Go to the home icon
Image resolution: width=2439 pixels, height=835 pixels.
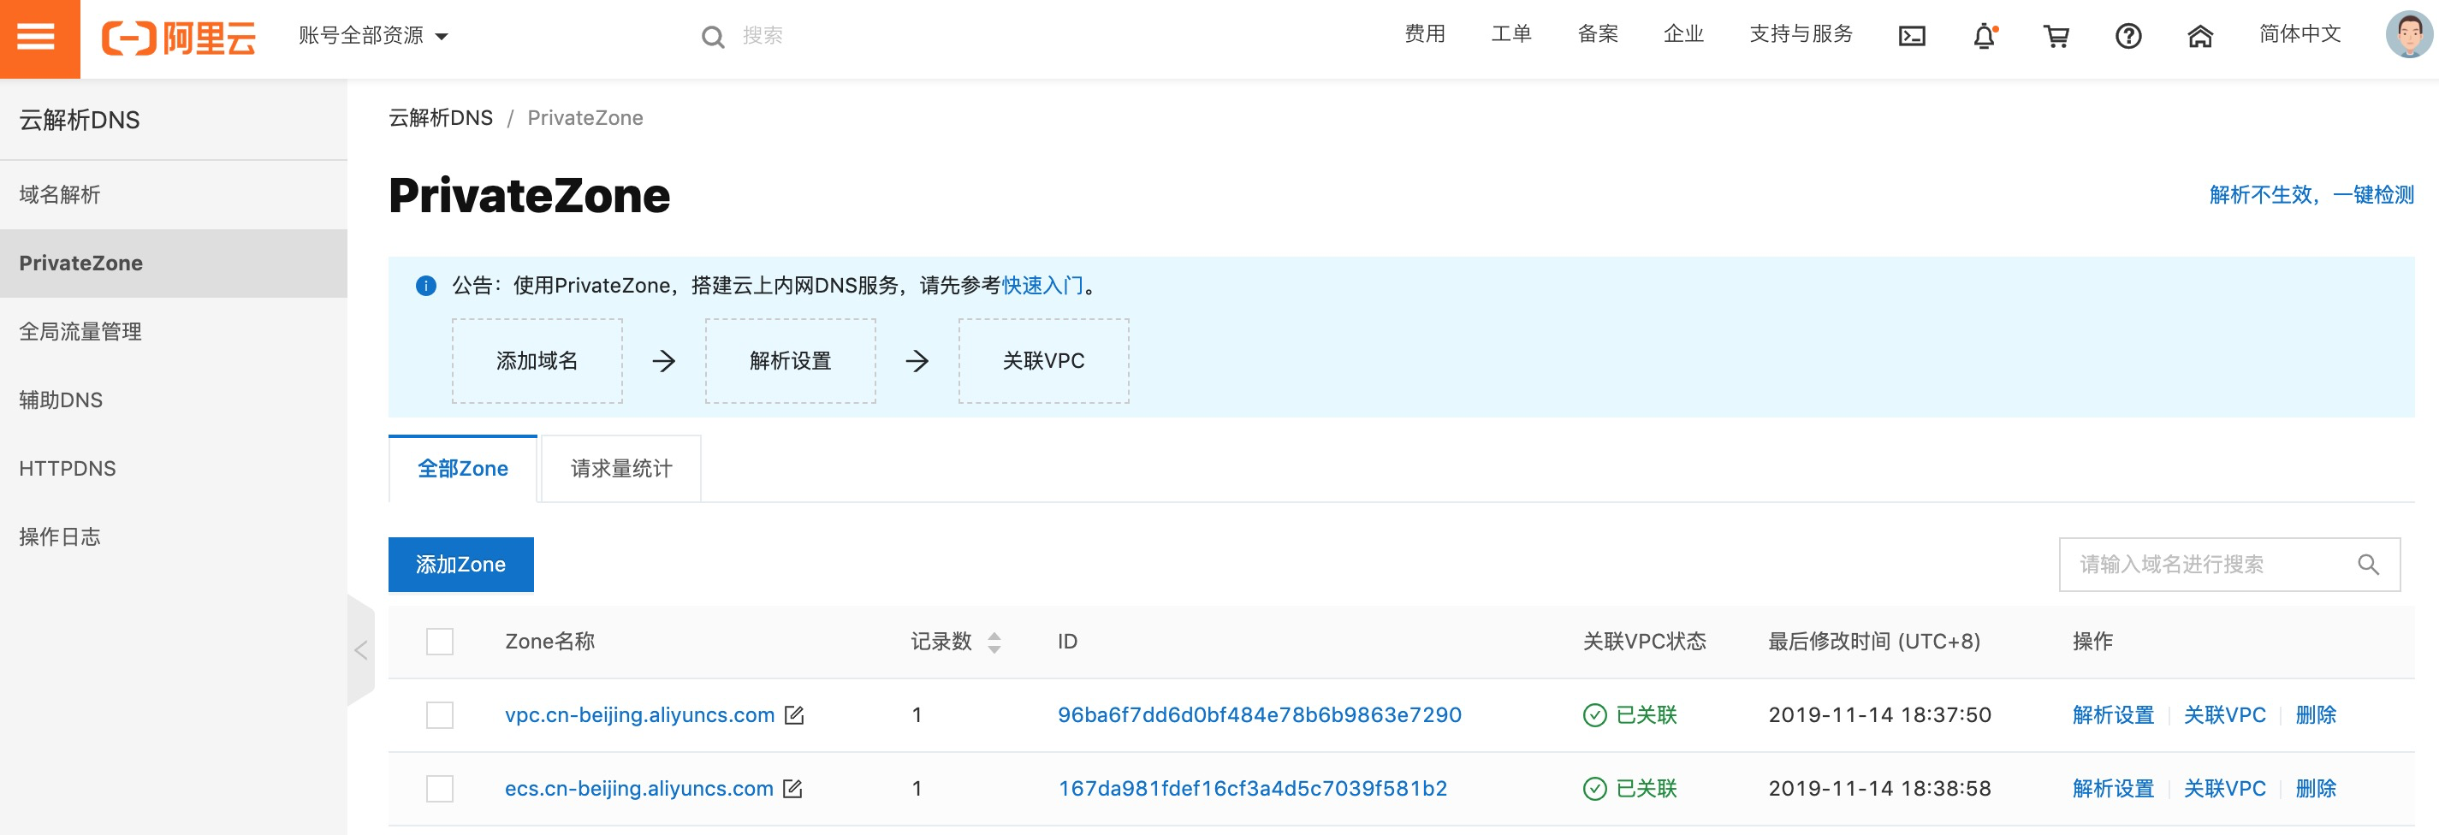tap(2199, 36)
